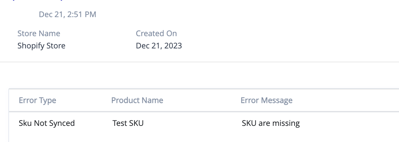Select the Created On label
The height and width of the screenshot is (142, 399).
[156, 34]
